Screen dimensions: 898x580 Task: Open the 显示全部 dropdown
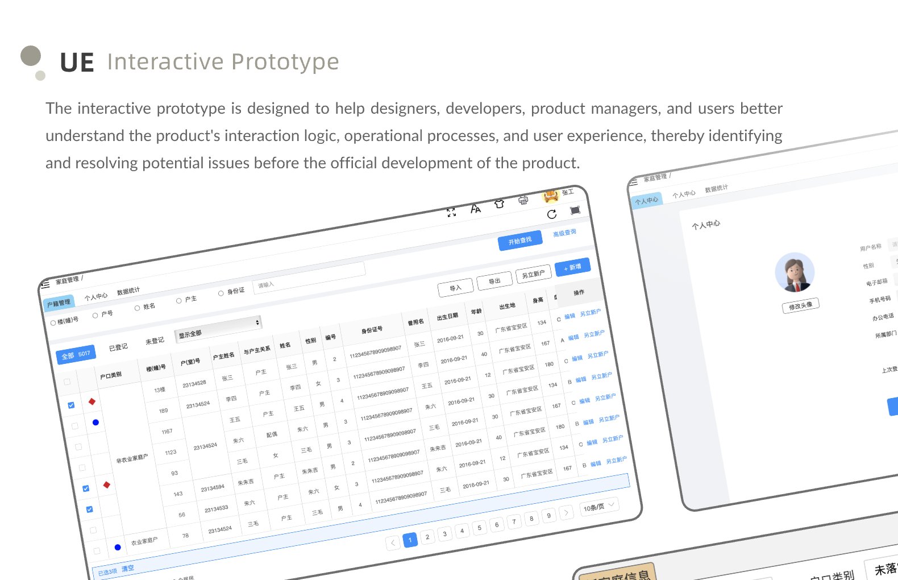click(218, 328)
